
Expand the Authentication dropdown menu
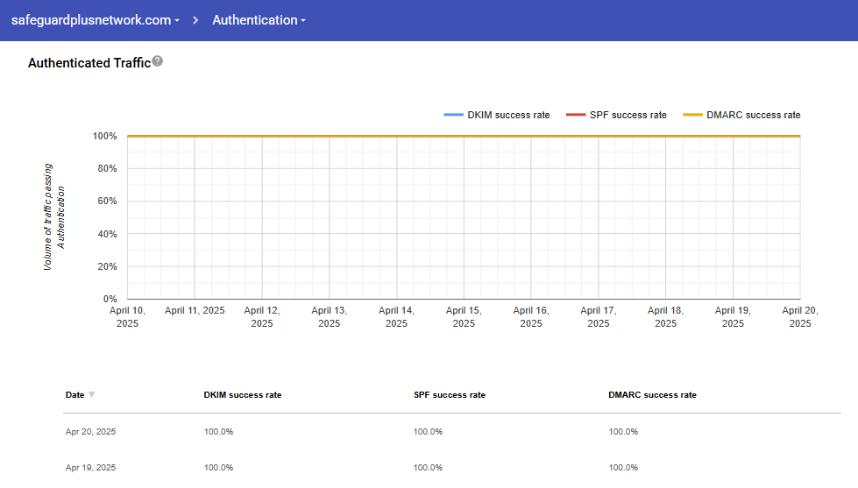259,20
